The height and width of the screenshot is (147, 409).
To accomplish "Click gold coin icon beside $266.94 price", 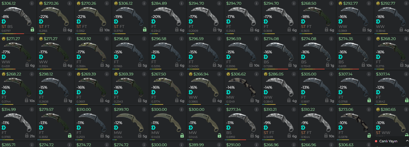I will tap(191, 74).
